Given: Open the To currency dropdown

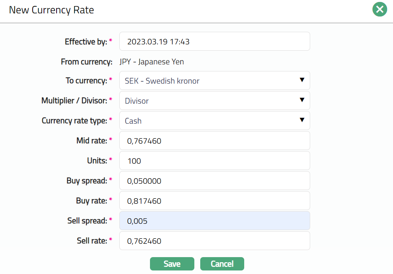Looking at the screenshot, I should (214, 81).
